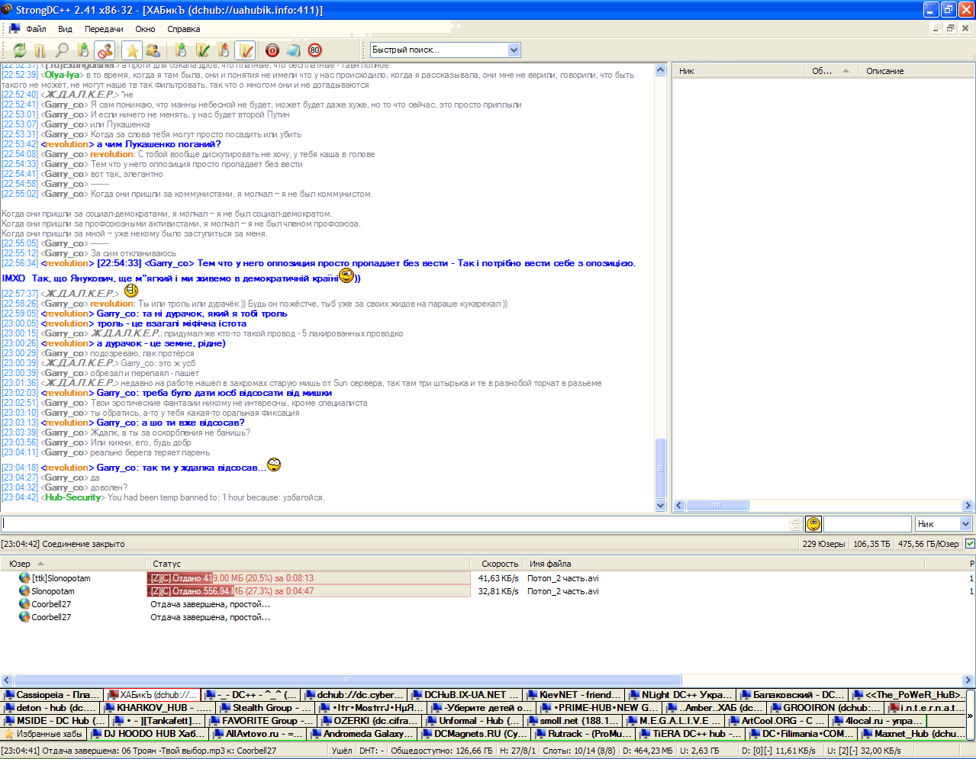The height and width of the screenshot is (759, 976).
Task: Open the Передачи menu
Action: (x=104, y=29)
